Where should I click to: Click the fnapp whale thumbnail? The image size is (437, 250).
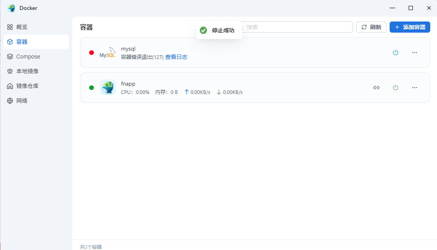(x=107, y=87)
